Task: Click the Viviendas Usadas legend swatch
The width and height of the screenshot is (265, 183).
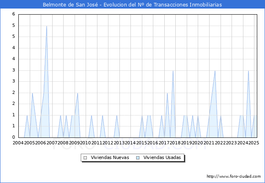Action: click(138, 158)
